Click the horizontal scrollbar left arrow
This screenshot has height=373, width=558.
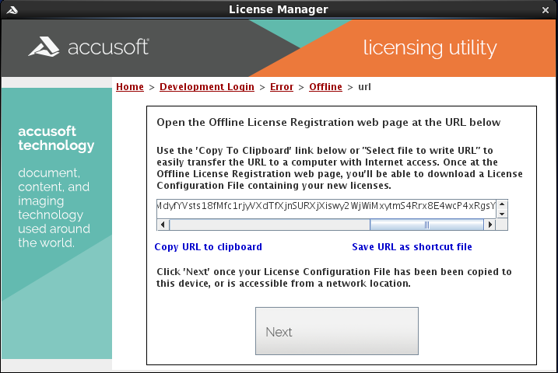tap(163, 225)
